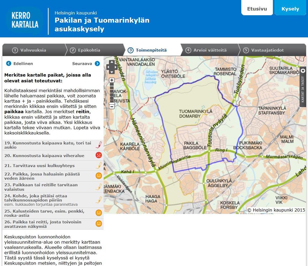
Task: Click the orange pen icon for item 24
Action: pos(99,200)
